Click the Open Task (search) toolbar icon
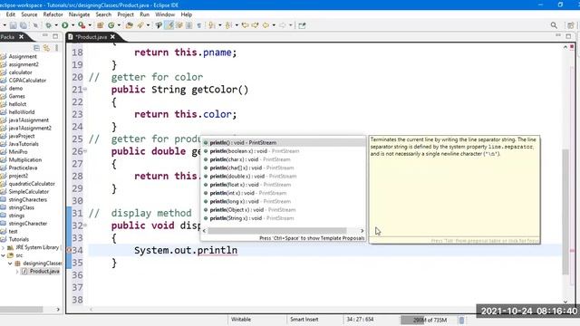580x326 pixels. [140, 25]
